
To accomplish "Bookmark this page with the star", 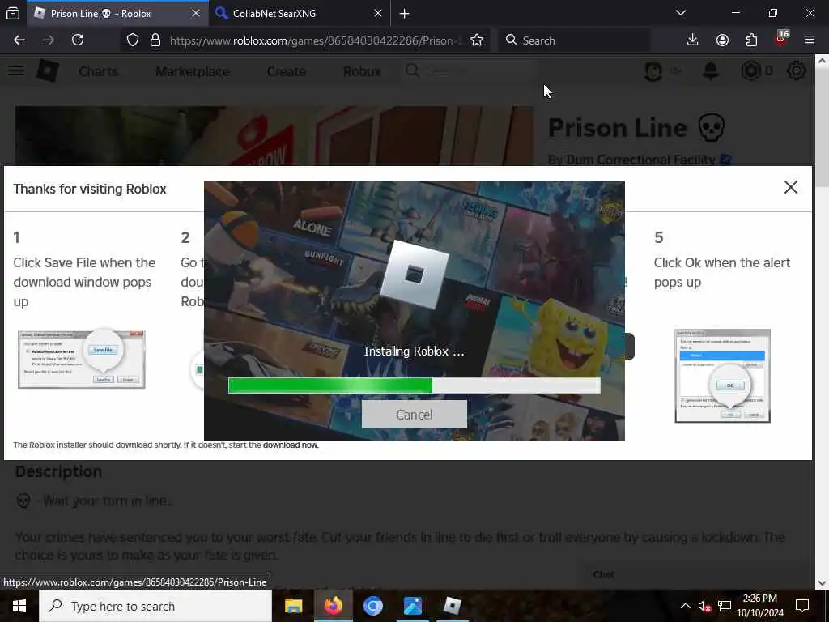I will [x=477, y=40].
